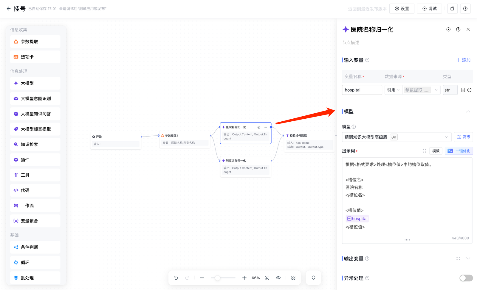Click the lightbulb tips icon

point(313,278)
